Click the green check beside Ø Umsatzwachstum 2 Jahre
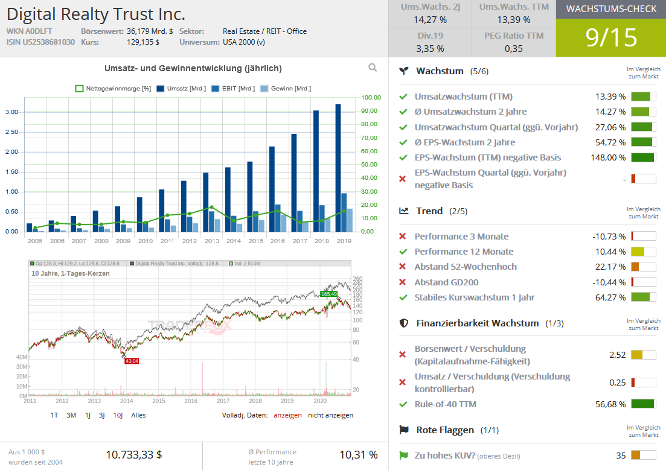Screen dimensions: 666x470 click(x=403, y=112)
